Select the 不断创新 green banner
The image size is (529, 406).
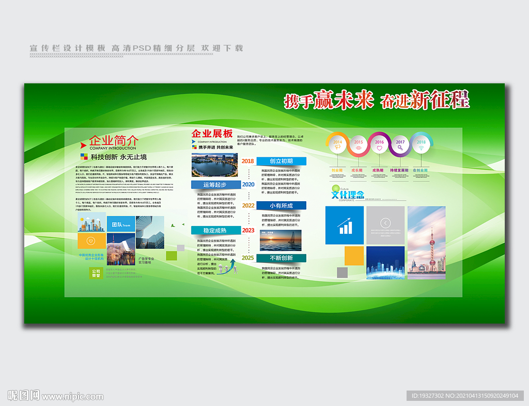[281, 258]
